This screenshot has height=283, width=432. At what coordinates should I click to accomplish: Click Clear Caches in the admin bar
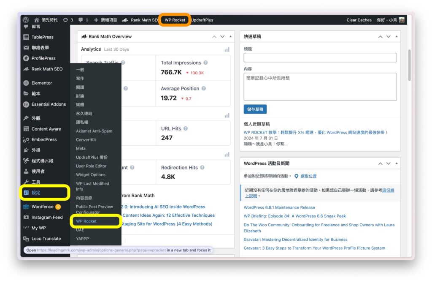pos(359,20)
